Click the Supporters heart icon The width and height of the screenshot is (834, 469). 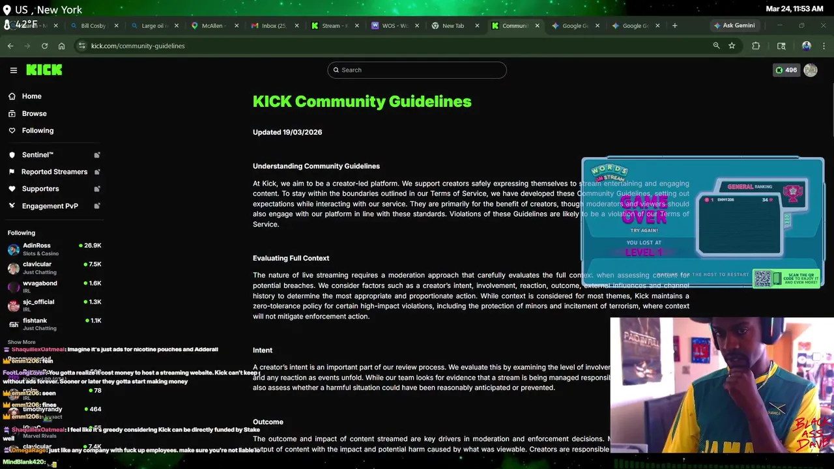click(12, 189)
